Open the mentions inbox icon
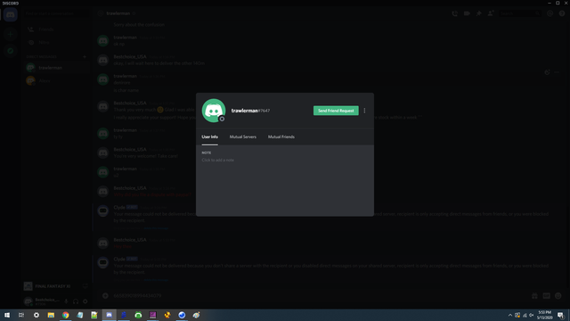 click(550, 13)
